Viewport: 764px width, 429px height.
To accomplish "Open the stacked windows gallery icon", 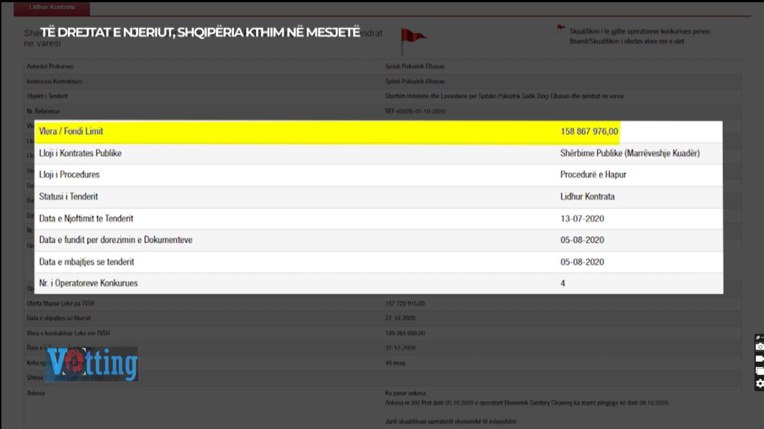I will [759, 371].
